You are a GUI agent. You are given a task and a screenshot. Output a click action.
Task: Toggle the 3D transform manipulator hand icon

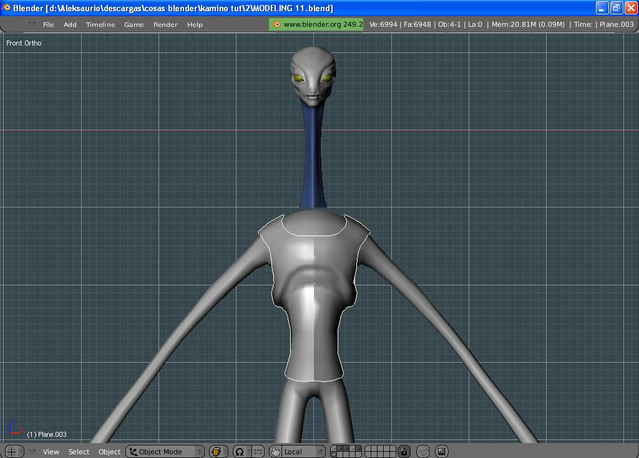(275, 452)
